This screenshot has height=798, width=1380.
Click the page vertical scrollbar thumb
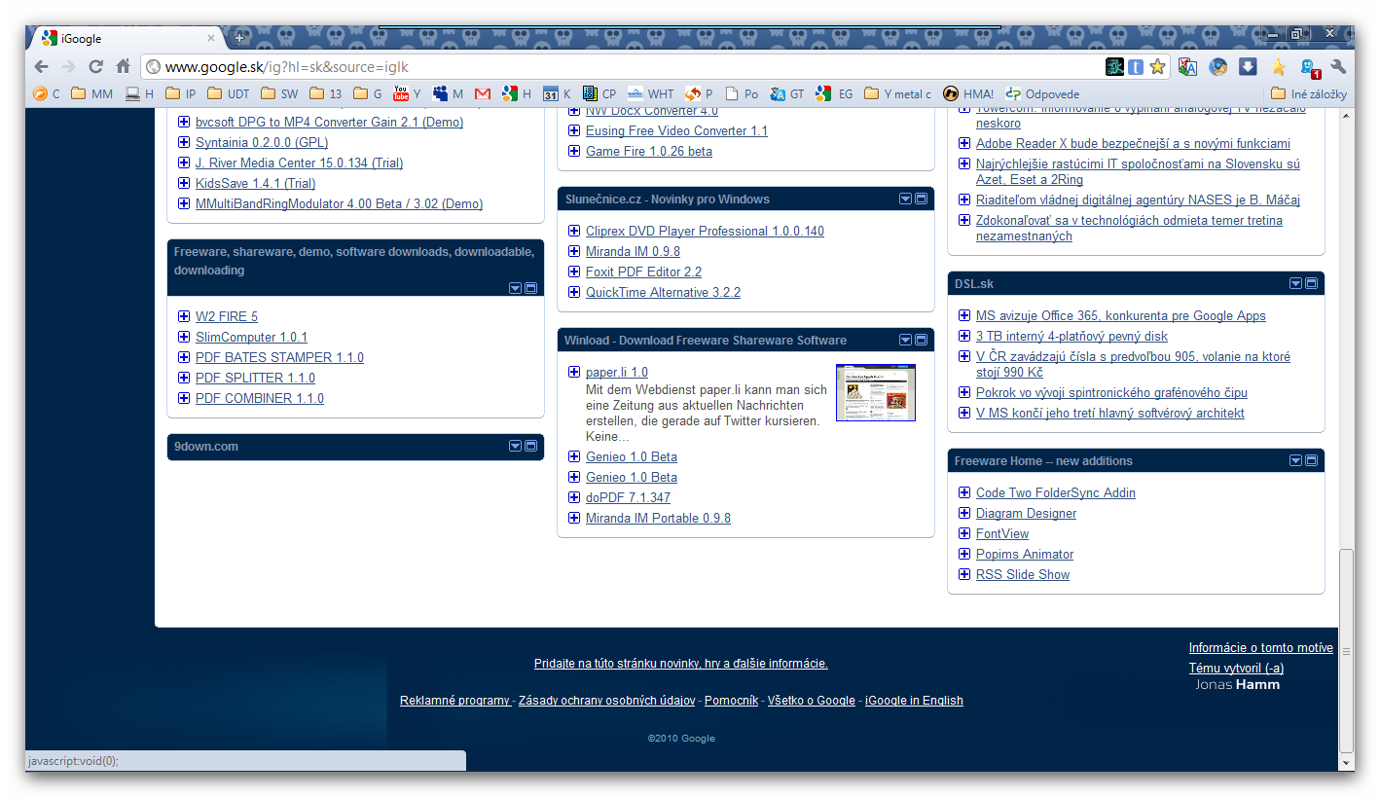[x=1346, y=650]
